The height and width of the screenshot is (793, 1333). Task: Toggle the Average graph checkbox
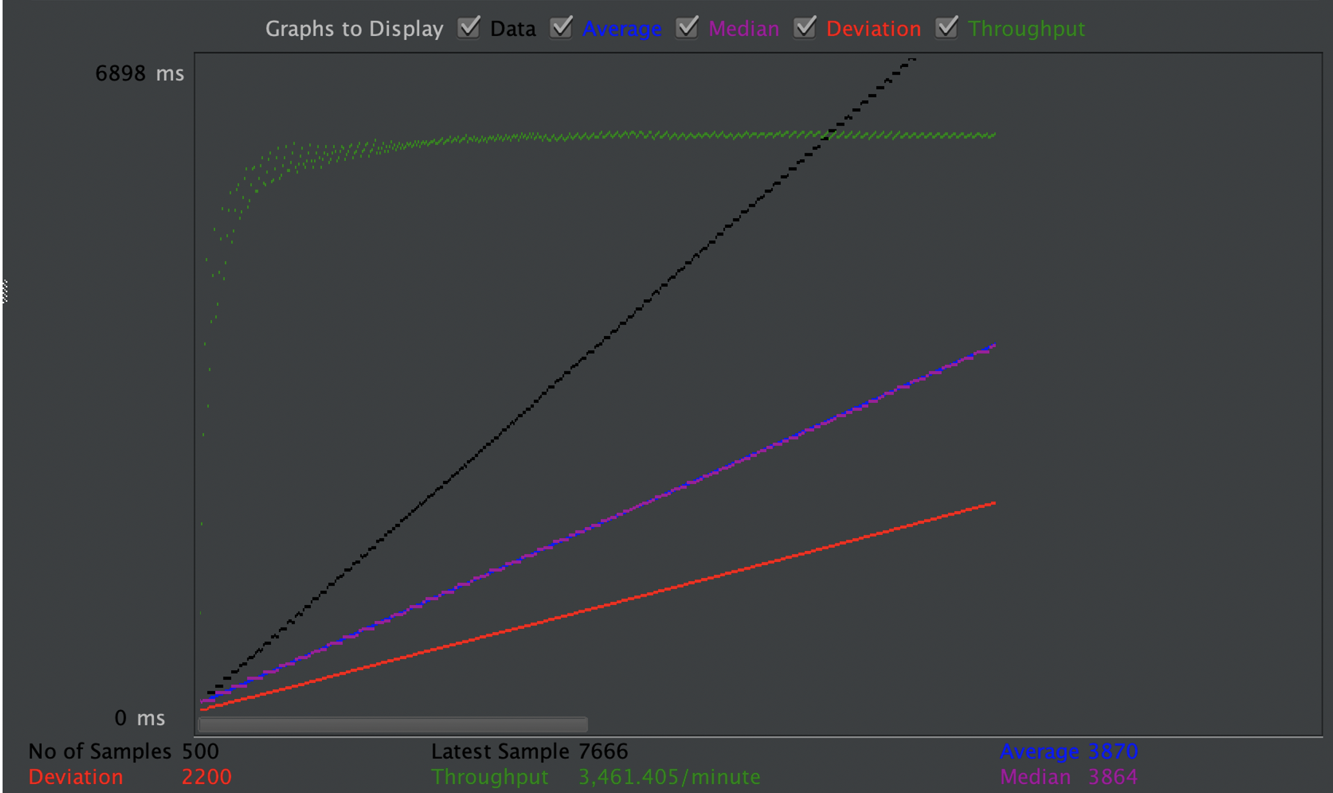coord(561,28)
